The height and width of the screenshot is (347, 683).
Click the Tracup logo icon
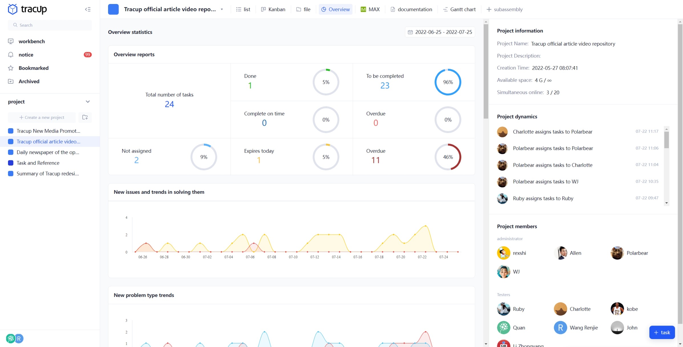(x=12, y=9)
